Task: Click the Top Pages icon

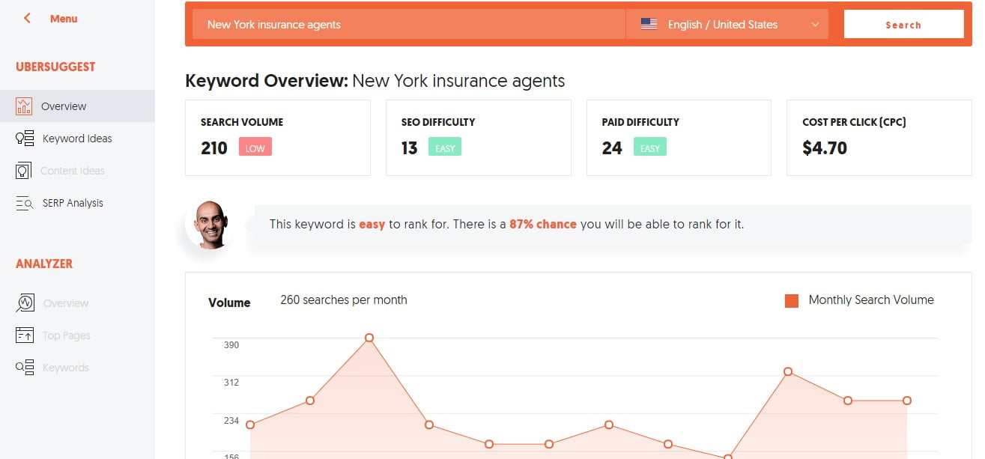Action: pyautogui.click(x=25, y=335)
